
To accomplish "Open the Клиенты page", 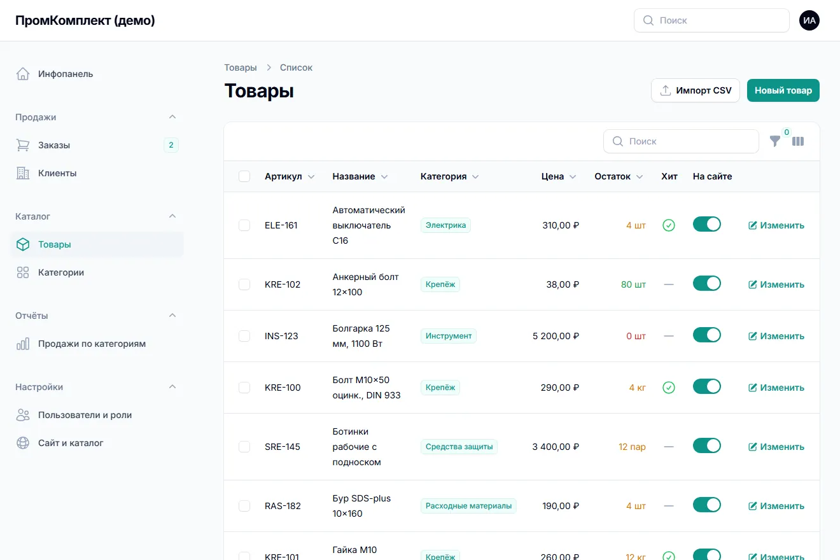I will 97,173.
